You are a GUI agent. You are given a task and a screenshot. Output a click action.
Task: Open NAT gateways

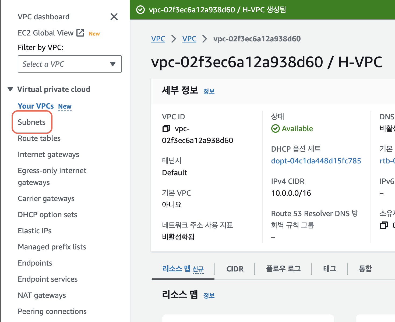click(42, 295)
